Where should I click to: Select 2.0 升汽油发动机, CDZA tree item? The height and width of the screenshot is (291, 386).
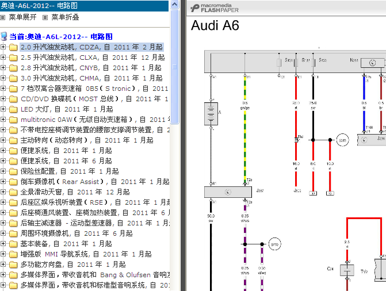[x=91, y=47]
